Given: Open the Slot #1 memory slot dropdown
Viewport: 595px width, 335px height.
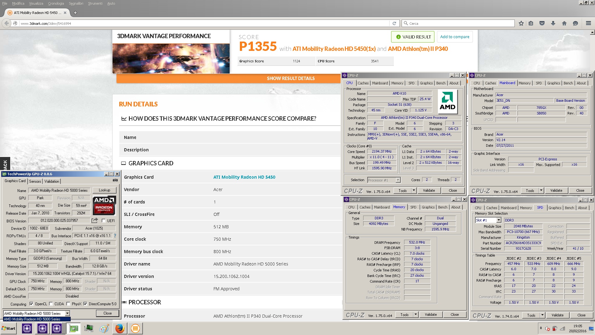Looking at the screenshot, I should 499,220.
